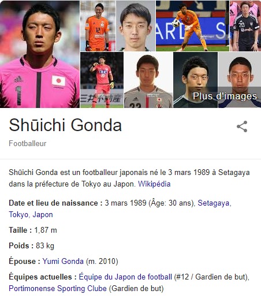The width and height of the screenshot is (261, 298).
Task: Open the gray number 23 jersey photo
Action: tap(148, 80)
